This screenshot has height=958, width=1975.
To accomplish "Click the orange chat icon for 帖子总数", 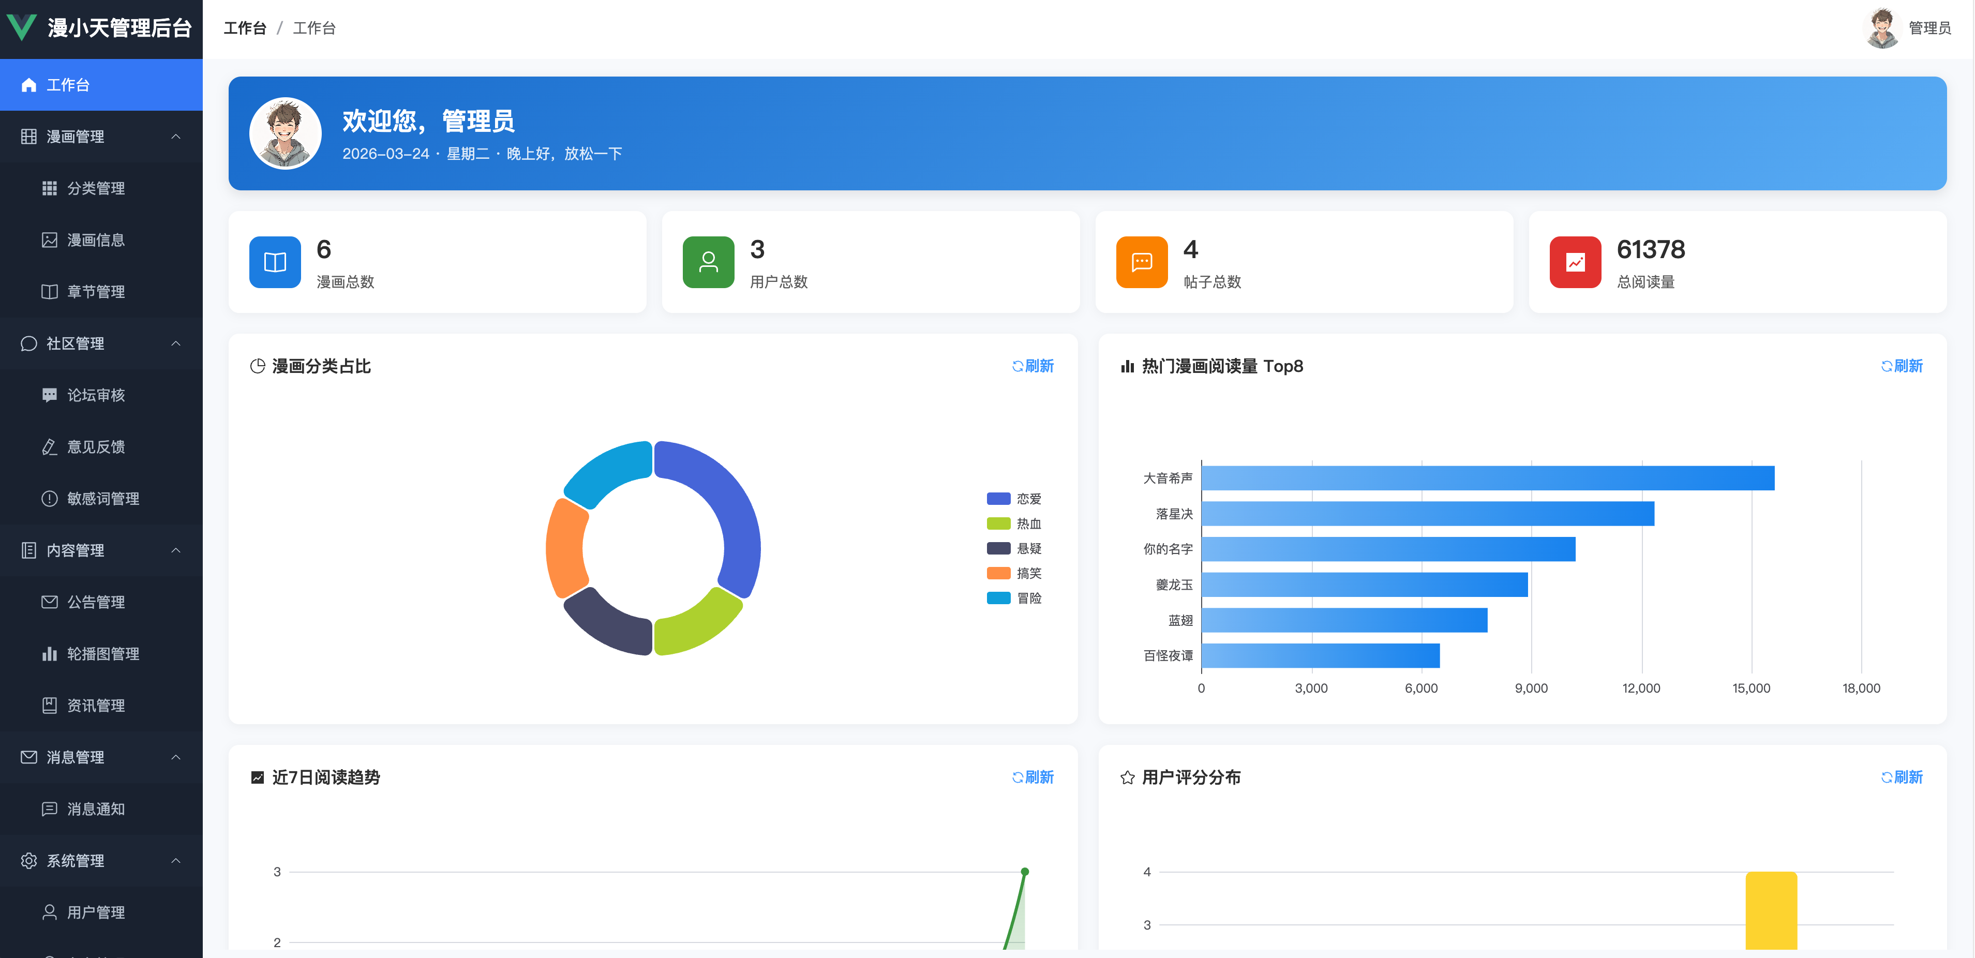I will (x=1142, y=262).
